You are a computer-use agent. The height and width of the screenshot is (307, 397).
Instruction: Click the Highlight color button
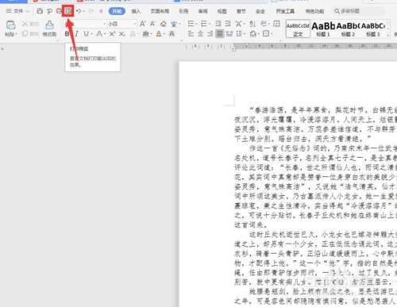(145, 34)
